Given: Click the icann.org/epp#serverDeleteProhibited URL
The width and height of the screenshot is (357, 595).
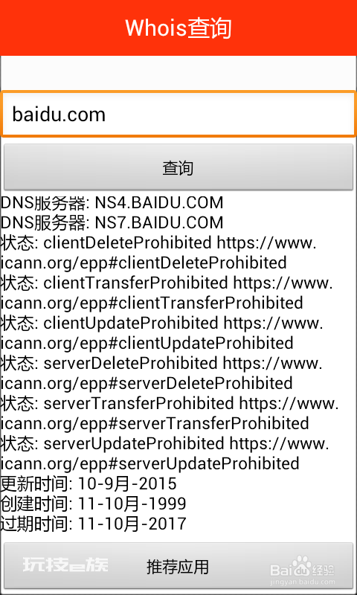Looking at the screenshot, I should point(147,383).
